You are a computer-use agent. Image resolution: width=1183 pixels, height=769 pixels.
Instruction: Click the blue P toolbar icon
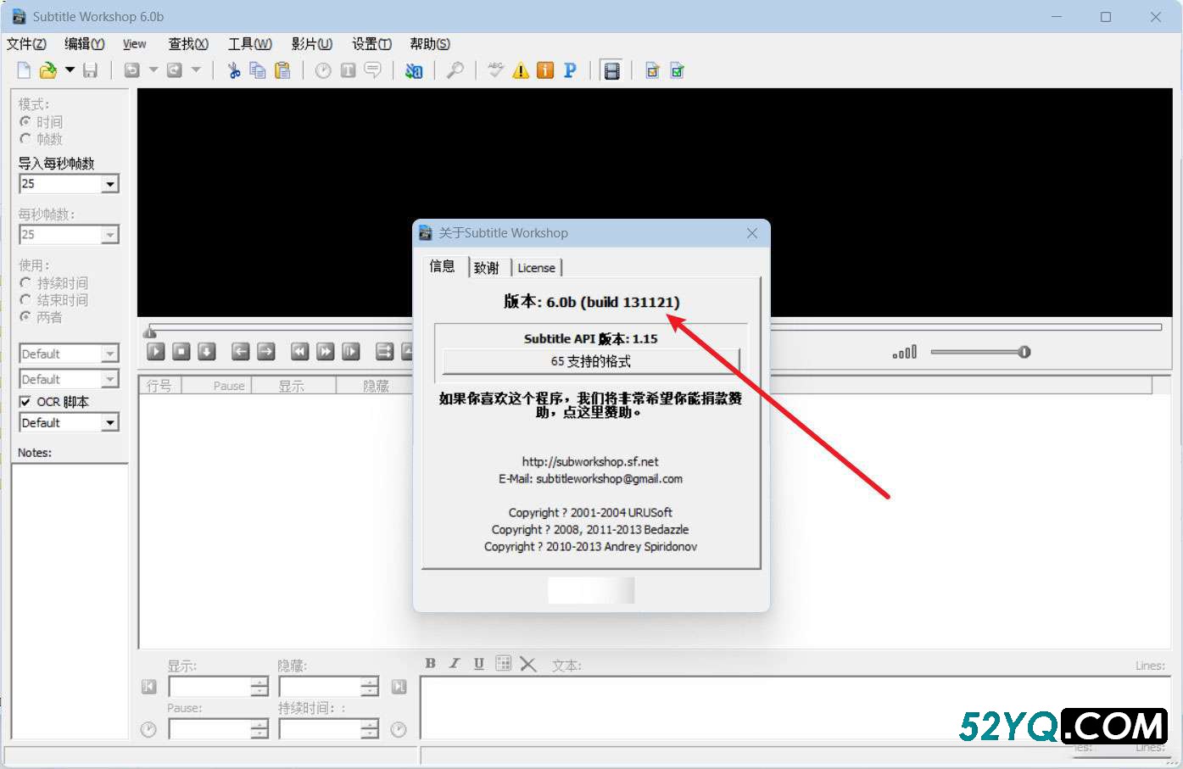pyautogui.click(x=570, y=70)
